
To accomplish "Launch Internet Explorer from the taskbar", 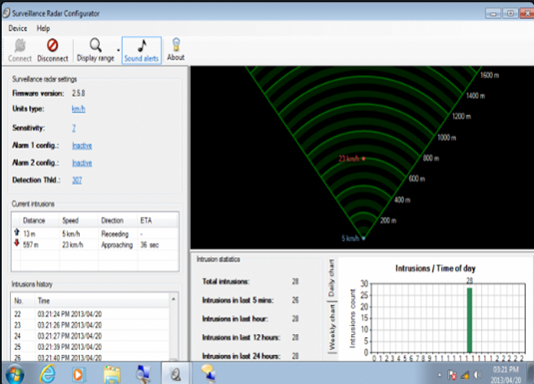I will coord(47,374).
